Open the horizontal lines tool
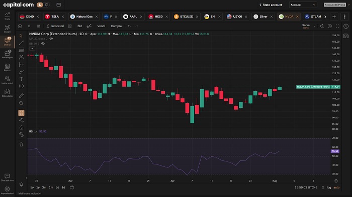Image resolution: width=352 pixels, height=197 pixels. pos(21,50)
